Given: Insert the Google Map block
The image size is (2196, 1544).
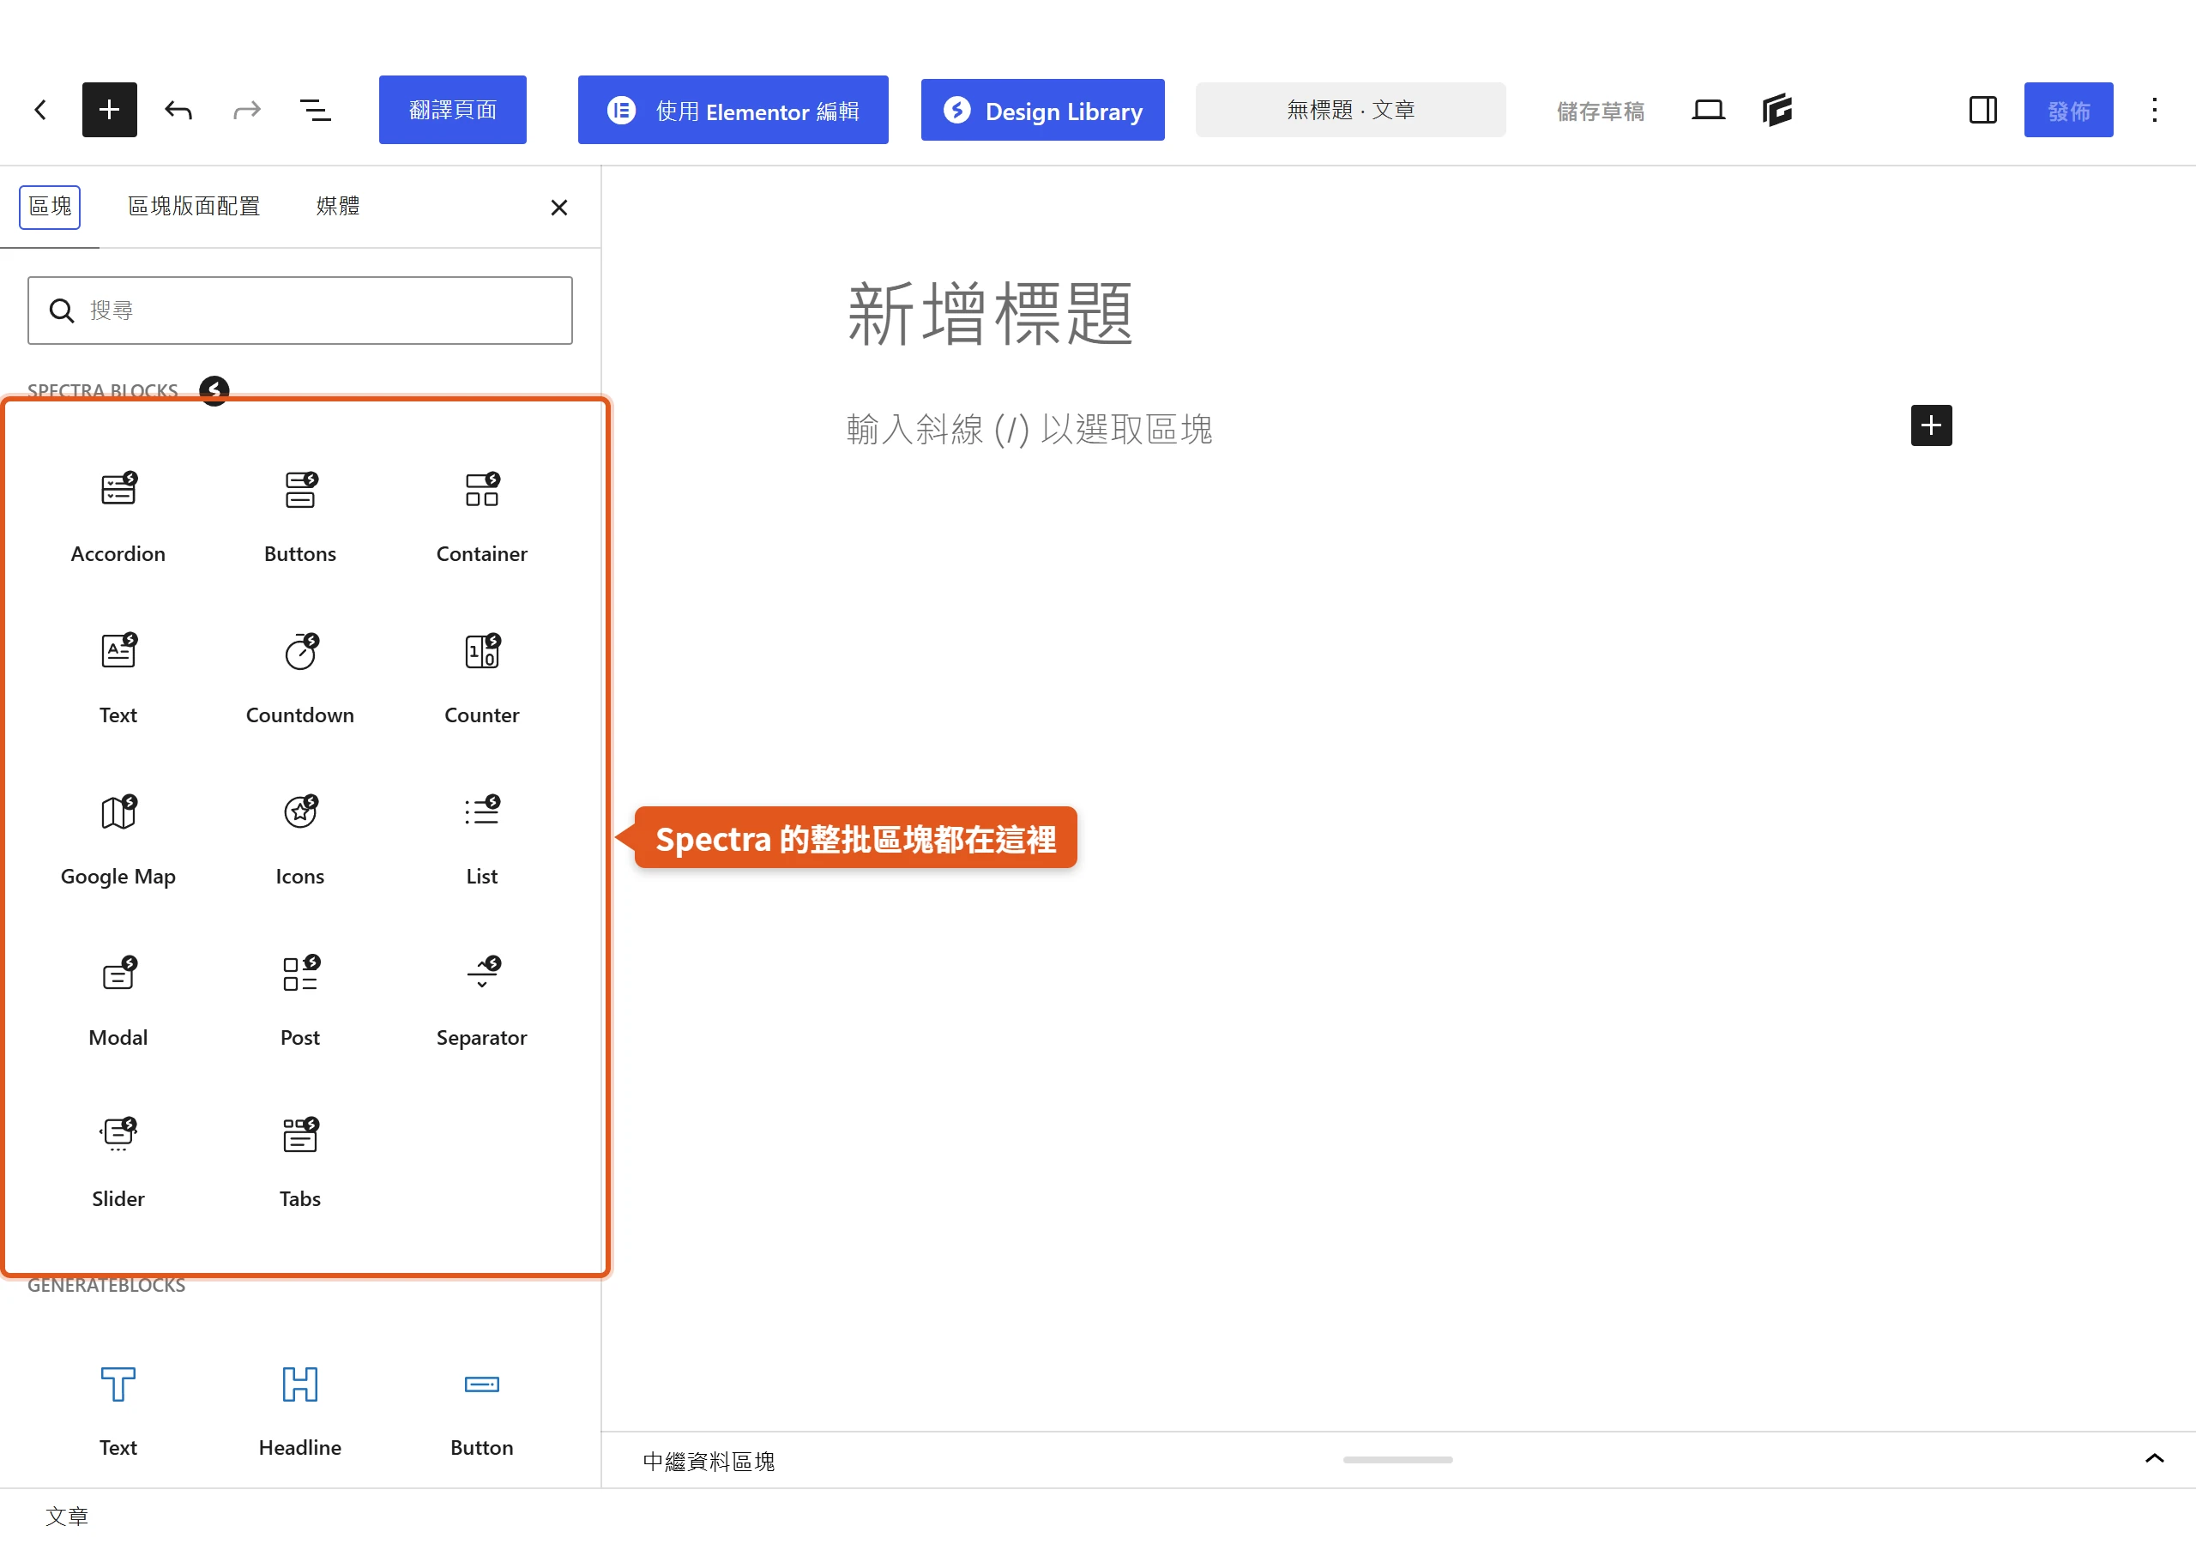Looking at the screenshot, I should point(118,840).
